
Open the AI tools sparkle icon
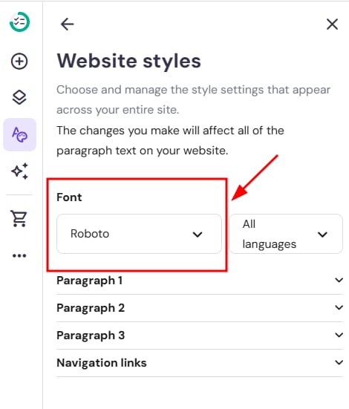(x=19, y=171)
